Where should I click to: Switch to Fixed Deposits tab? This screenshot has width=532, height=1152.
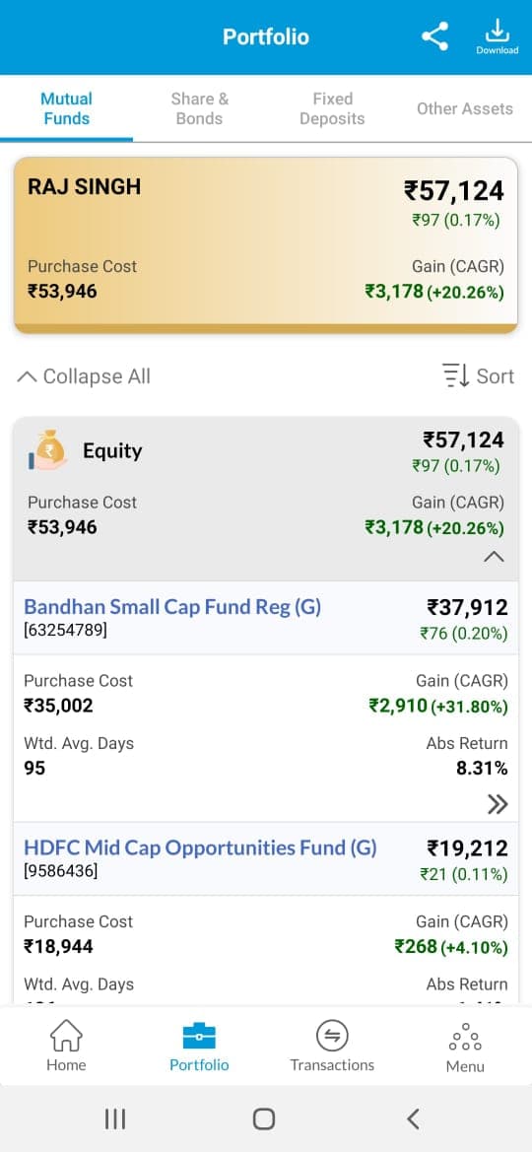point(332,108)
